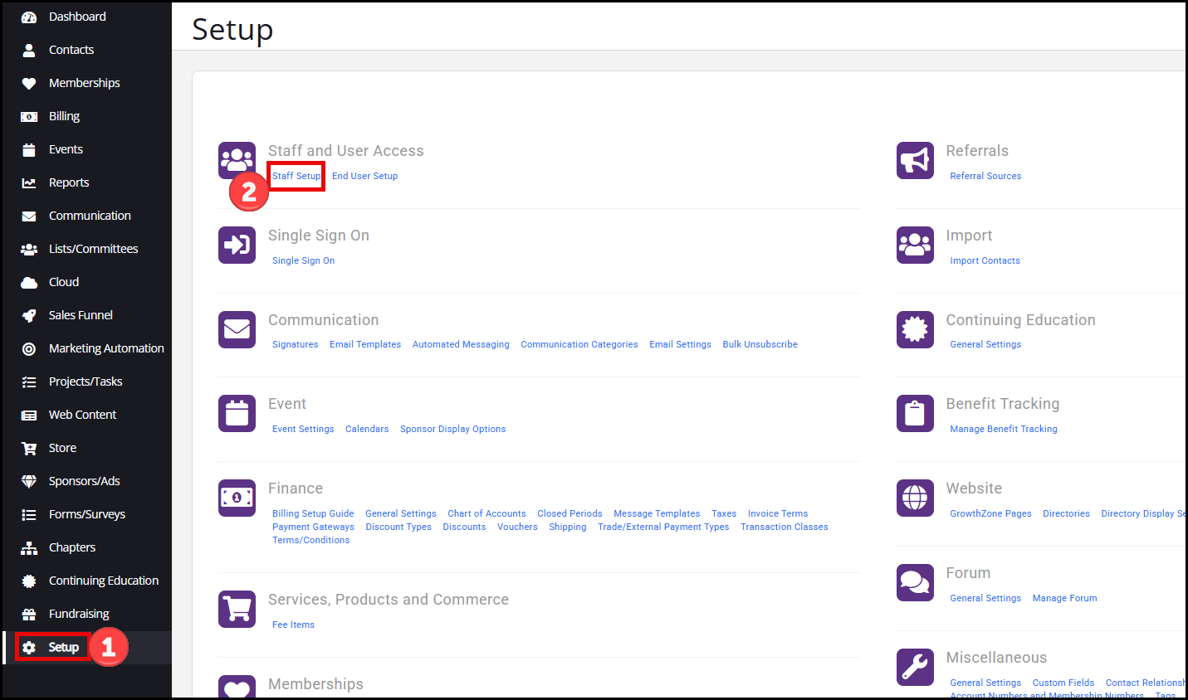
Task: Open the Email Templates link
Action: 365,344
